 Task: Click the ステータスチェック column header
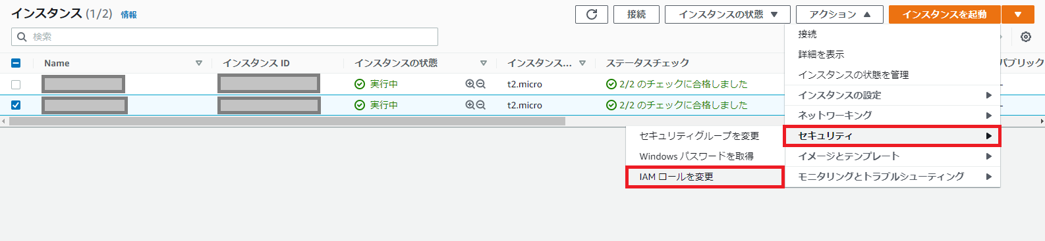tap(648, 63)
